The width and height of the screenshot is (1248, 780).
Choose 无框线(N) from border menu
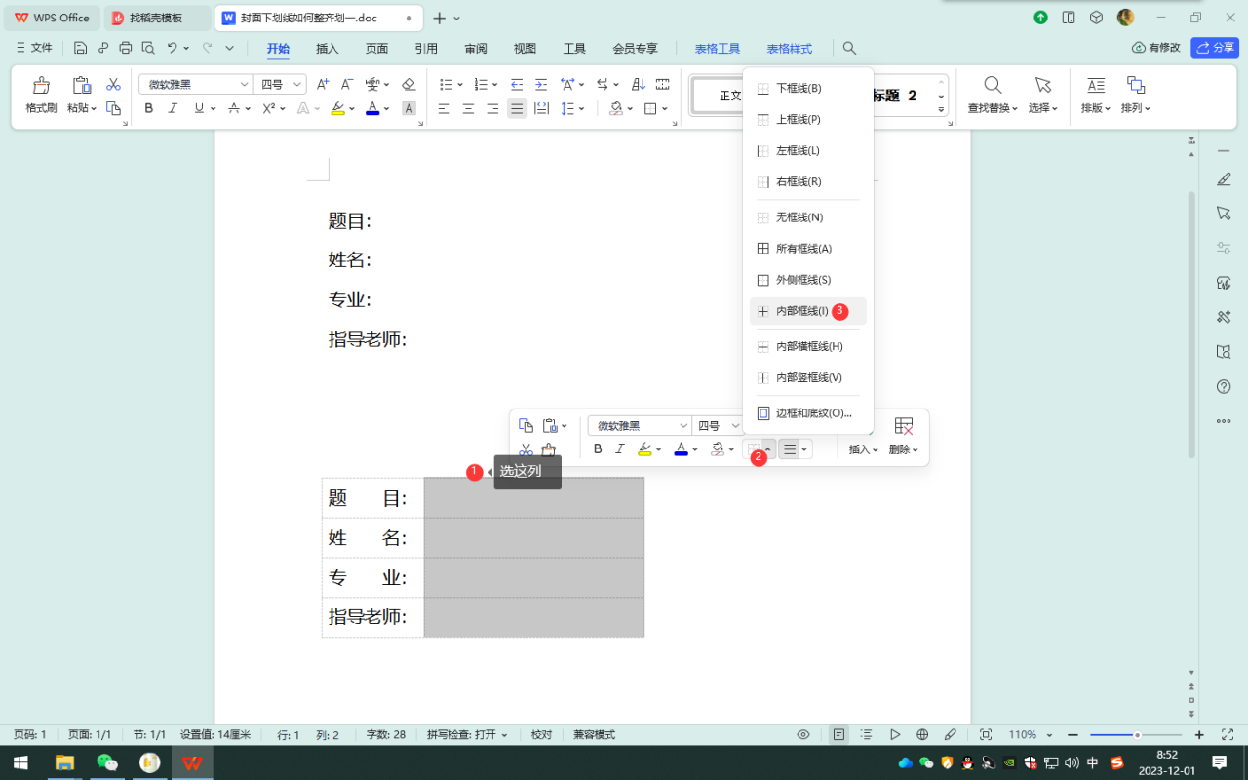(808, 217)
